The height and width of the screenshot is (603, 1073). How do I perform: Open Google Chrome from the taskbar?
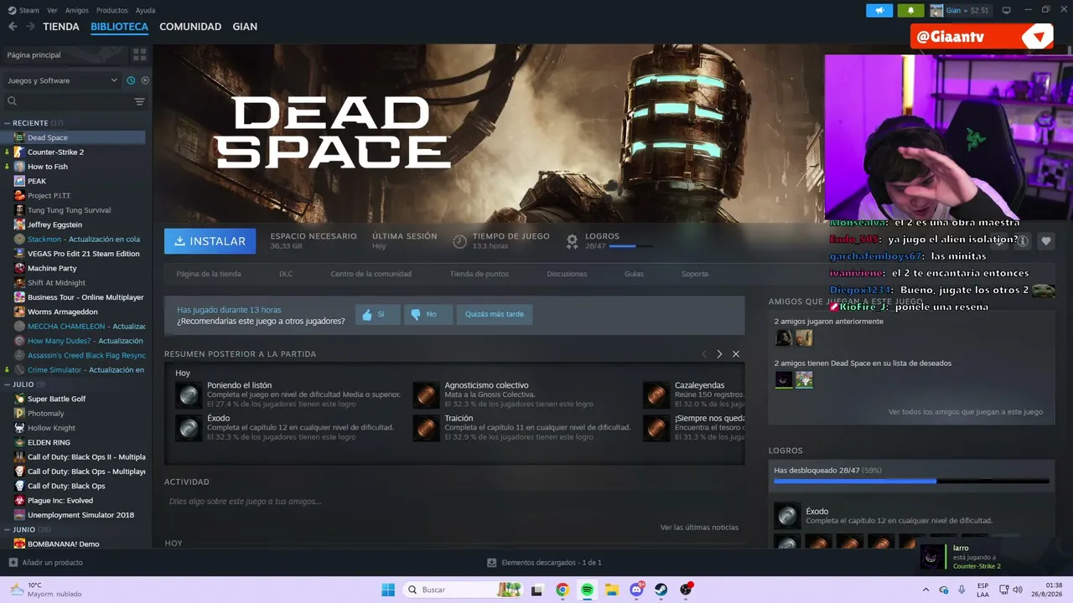click(562, 590)
